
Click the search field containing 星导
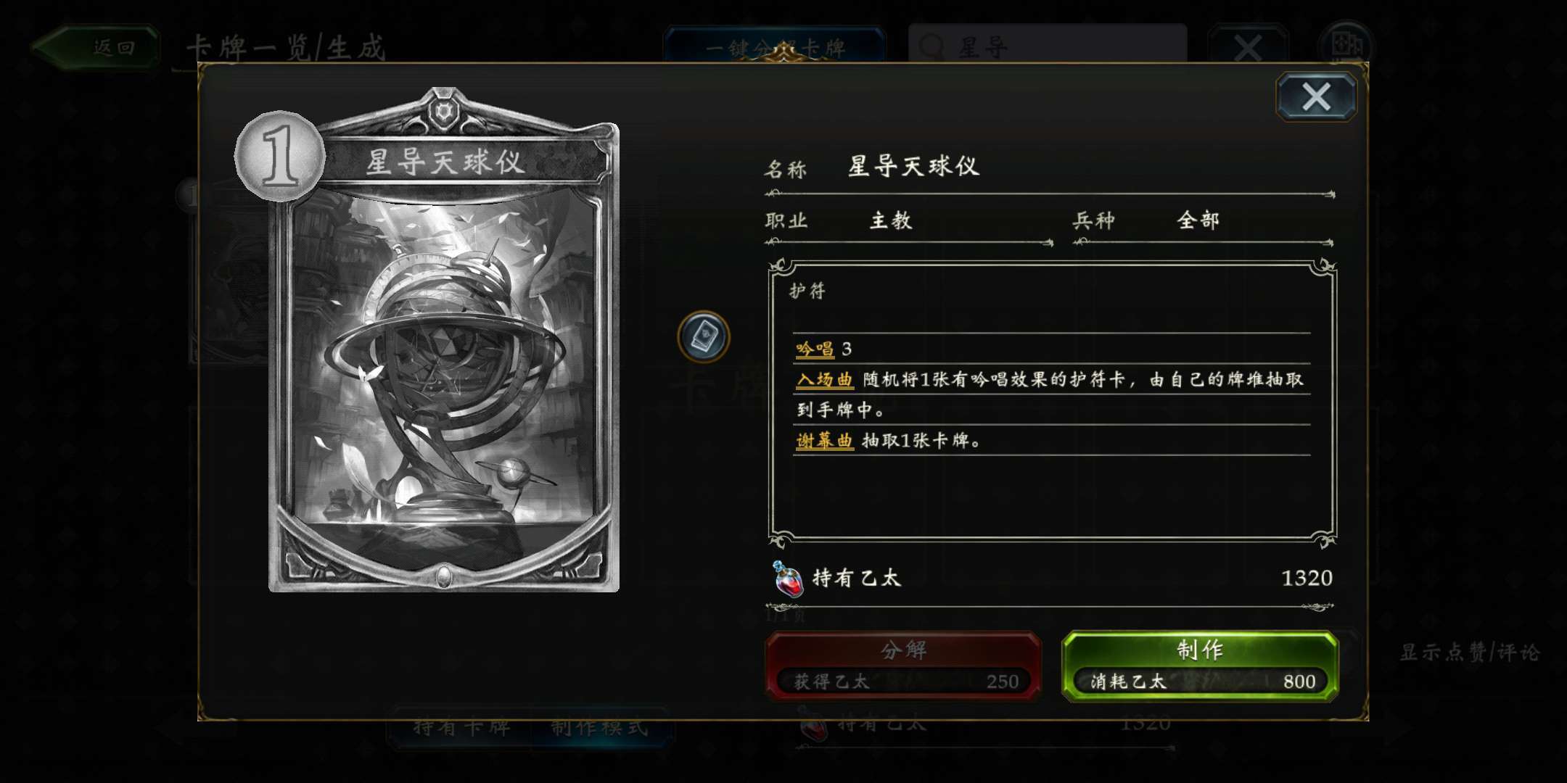pyautogui.click(x=1048, y=46)
